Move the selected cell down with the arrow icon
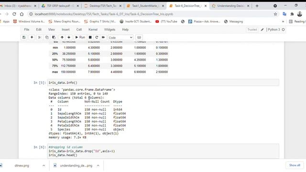306x172 pixels. tap(69, 37)
